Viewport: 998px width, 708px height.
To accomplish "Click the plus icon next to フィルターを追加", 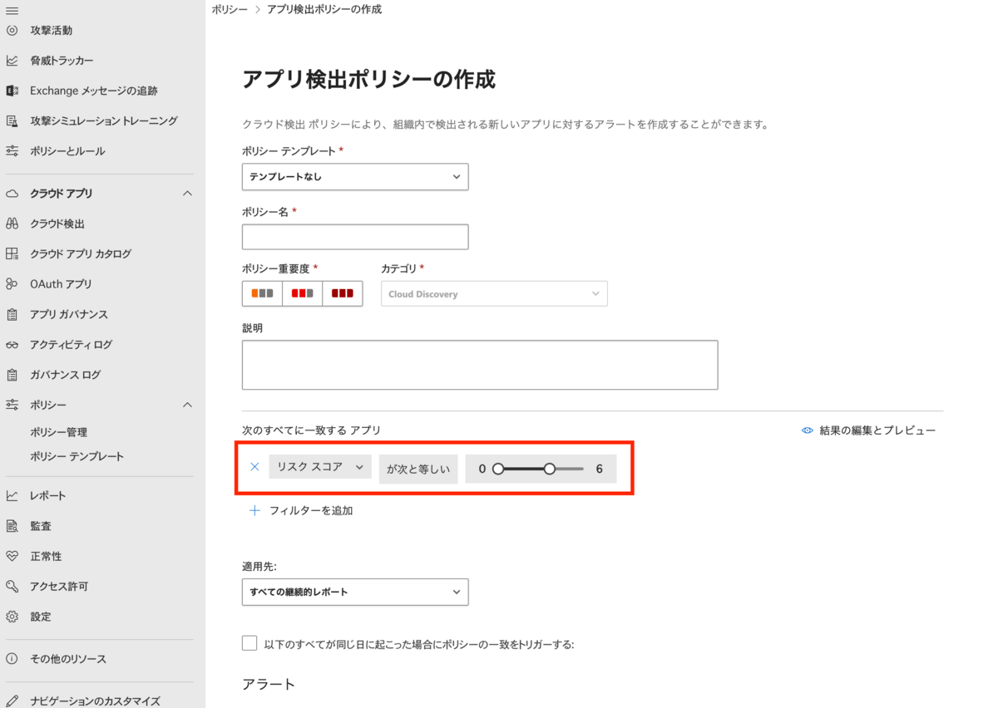I will click(x=255, y=510).
